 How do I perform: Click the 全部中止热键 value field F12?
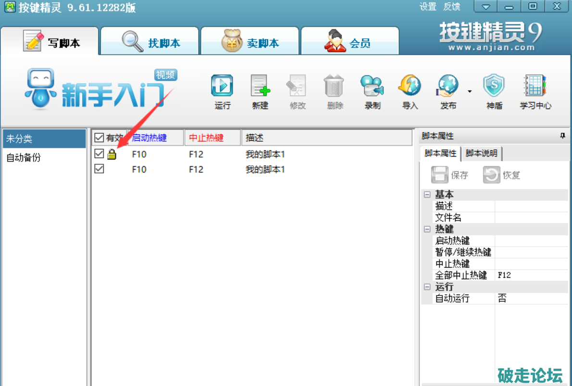(x=531, y=275)
